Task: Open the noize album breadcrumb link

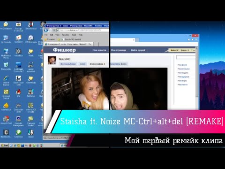Action: pyautogui.click(x=82, y=64)
